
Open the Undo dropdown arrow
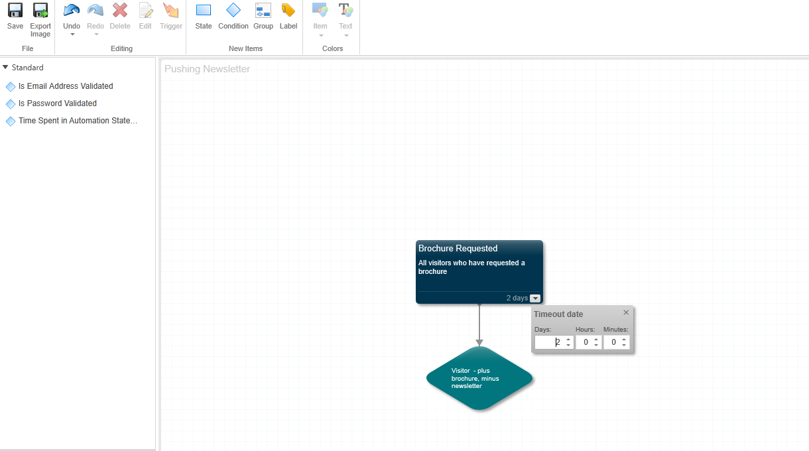pyautogui.click(x=71, y=34)
